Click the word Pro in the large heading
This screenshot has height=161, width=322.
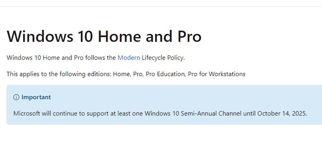coord(189,37)
